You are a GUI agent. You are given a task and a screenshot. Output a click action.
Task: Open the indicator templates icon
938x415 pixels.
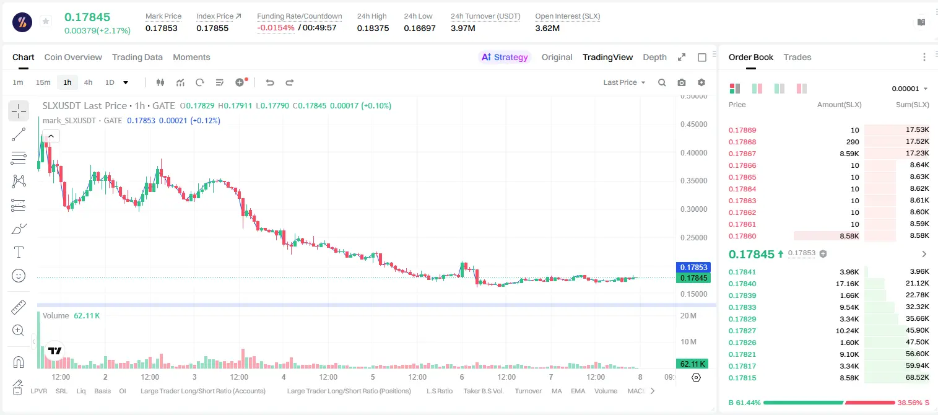click(x=219, y=82)
